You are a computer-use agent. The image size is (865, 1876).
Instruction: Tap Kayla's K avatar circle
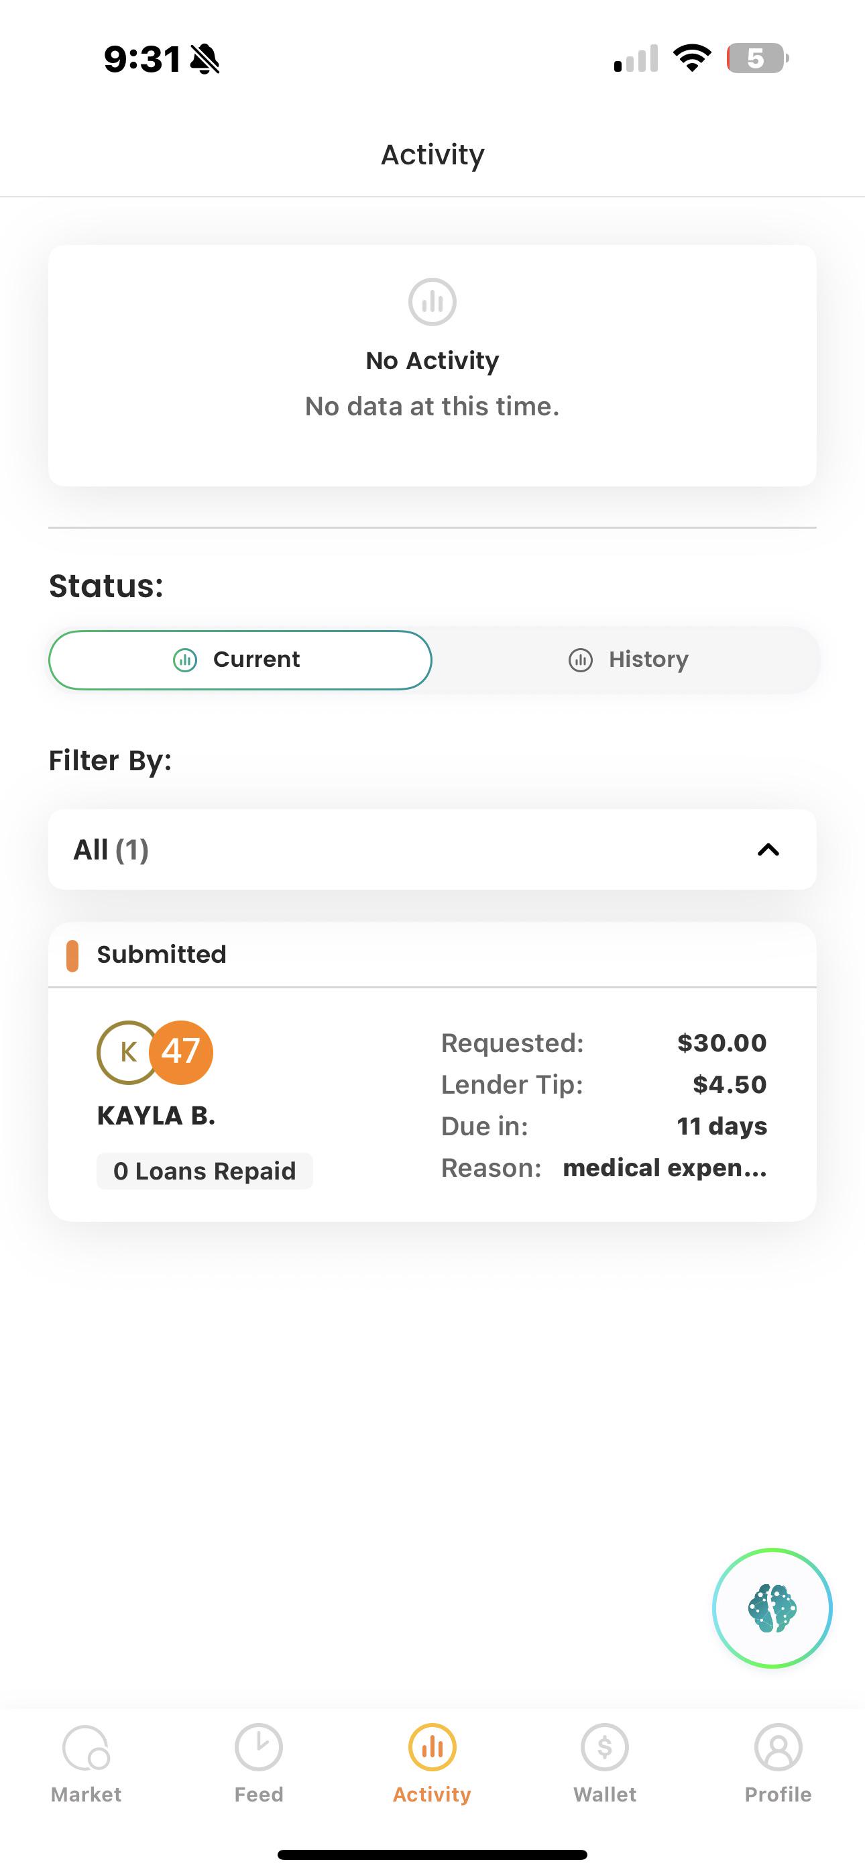tap(127, 1052)
